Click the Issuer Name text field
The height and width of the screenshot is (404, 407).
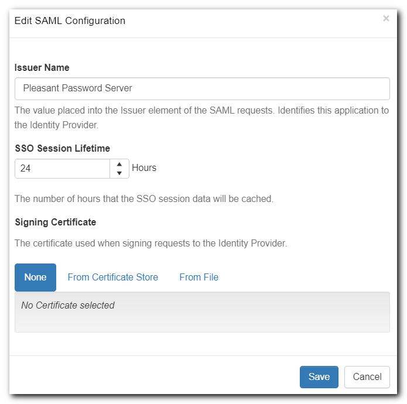pyautogui.click(x=202, y=88)
